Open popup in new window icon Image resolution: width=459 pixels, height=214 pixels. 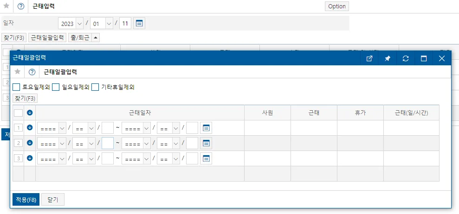point(369,58)
